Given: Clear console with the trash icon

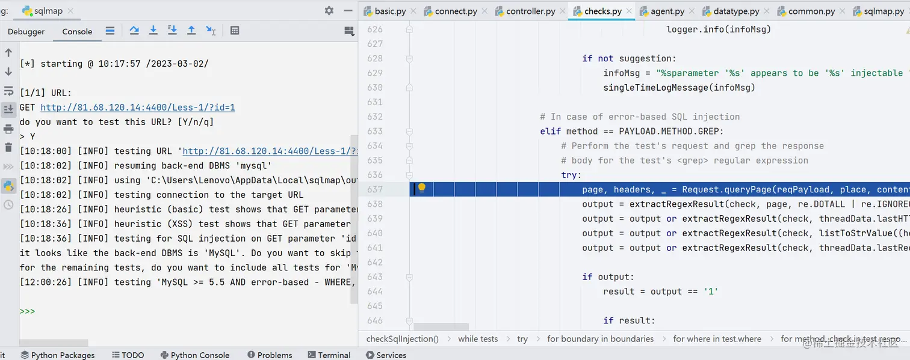Looking at the screenshot, I should [8, 148].
